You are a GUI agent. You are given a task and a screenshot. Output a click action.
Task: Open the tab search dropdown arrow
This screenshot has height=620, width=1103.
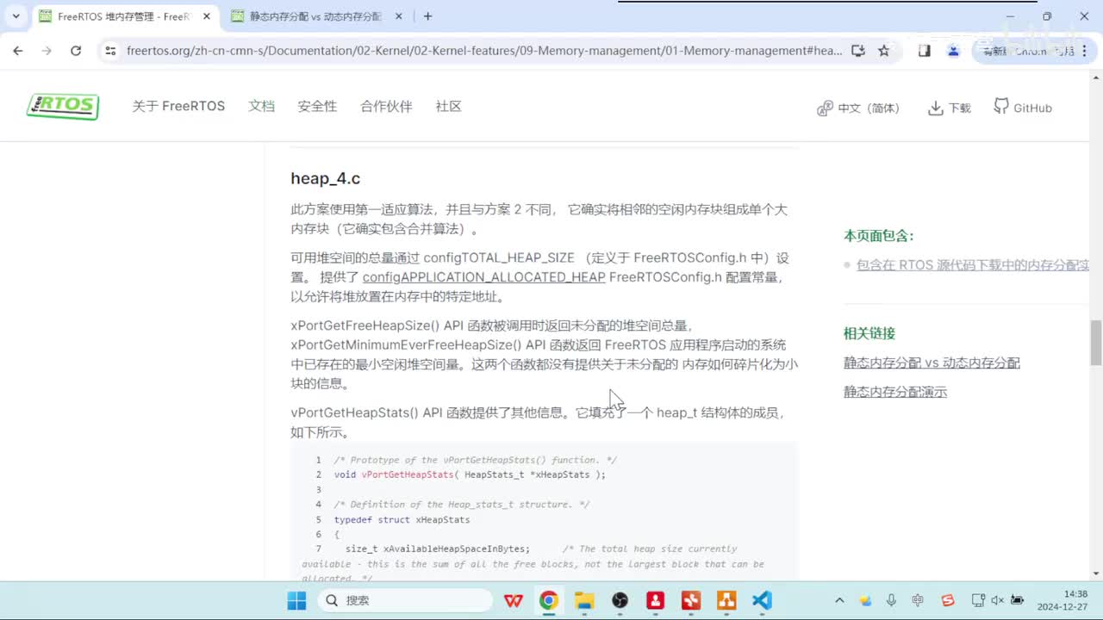[16, 16]
